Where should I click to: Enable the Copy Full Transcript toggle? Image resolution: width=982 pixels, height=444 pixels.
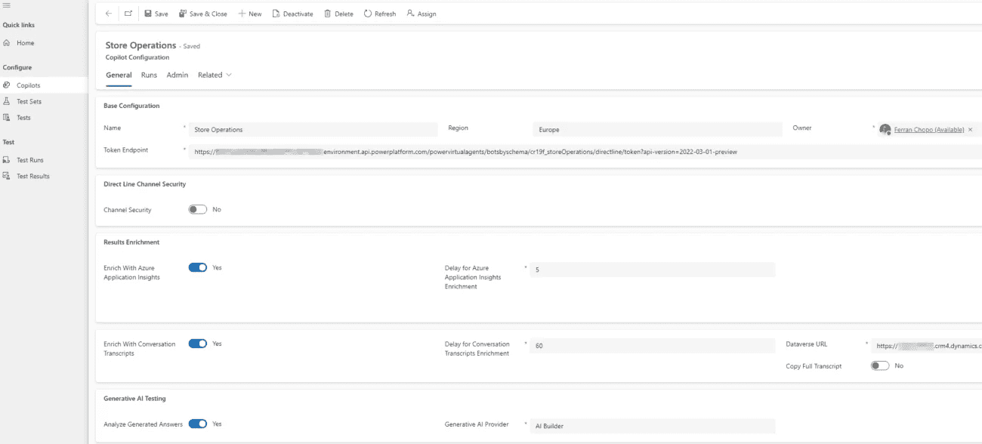click(880, 365)
